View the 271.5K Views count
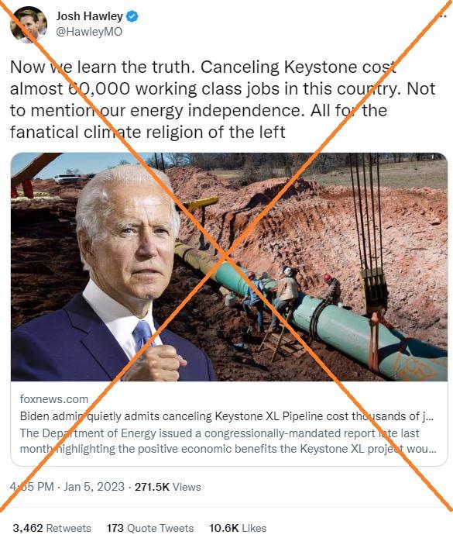Screen dimensions: 453x538 (x=167, y=487)
